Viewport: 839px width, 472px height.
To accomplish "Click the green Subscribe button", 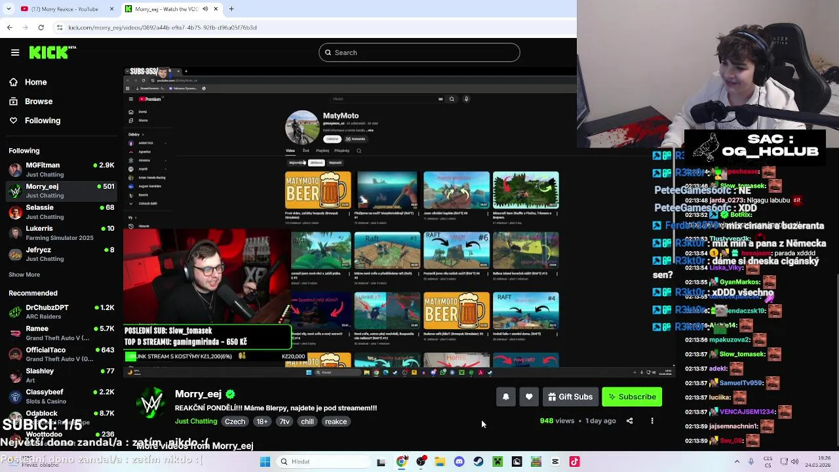I will click(x=632, y=397).
